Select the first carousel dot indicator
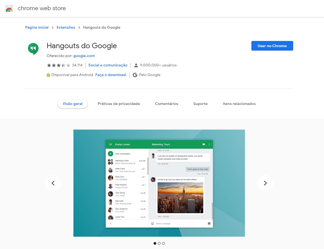The image size is (324, 249). tap(155, 243)
